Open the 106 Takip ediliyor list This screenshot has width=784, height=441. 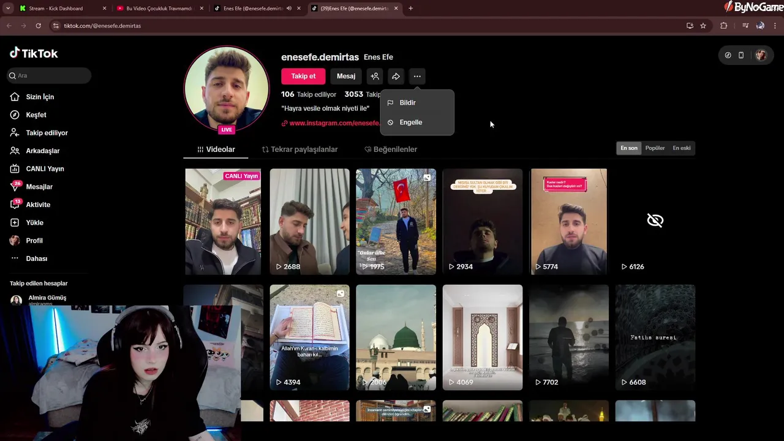coord(309,94)
